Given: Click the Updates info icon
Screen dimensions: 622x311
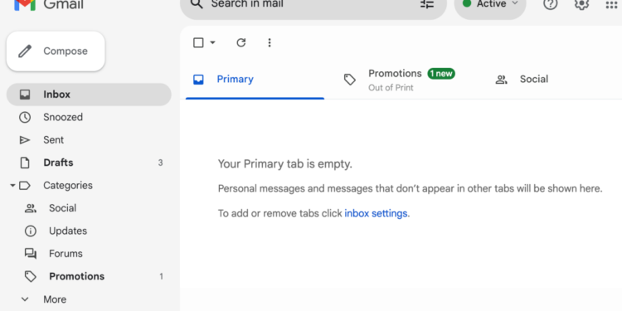Looking at the screenshot, I should (31, 231).
